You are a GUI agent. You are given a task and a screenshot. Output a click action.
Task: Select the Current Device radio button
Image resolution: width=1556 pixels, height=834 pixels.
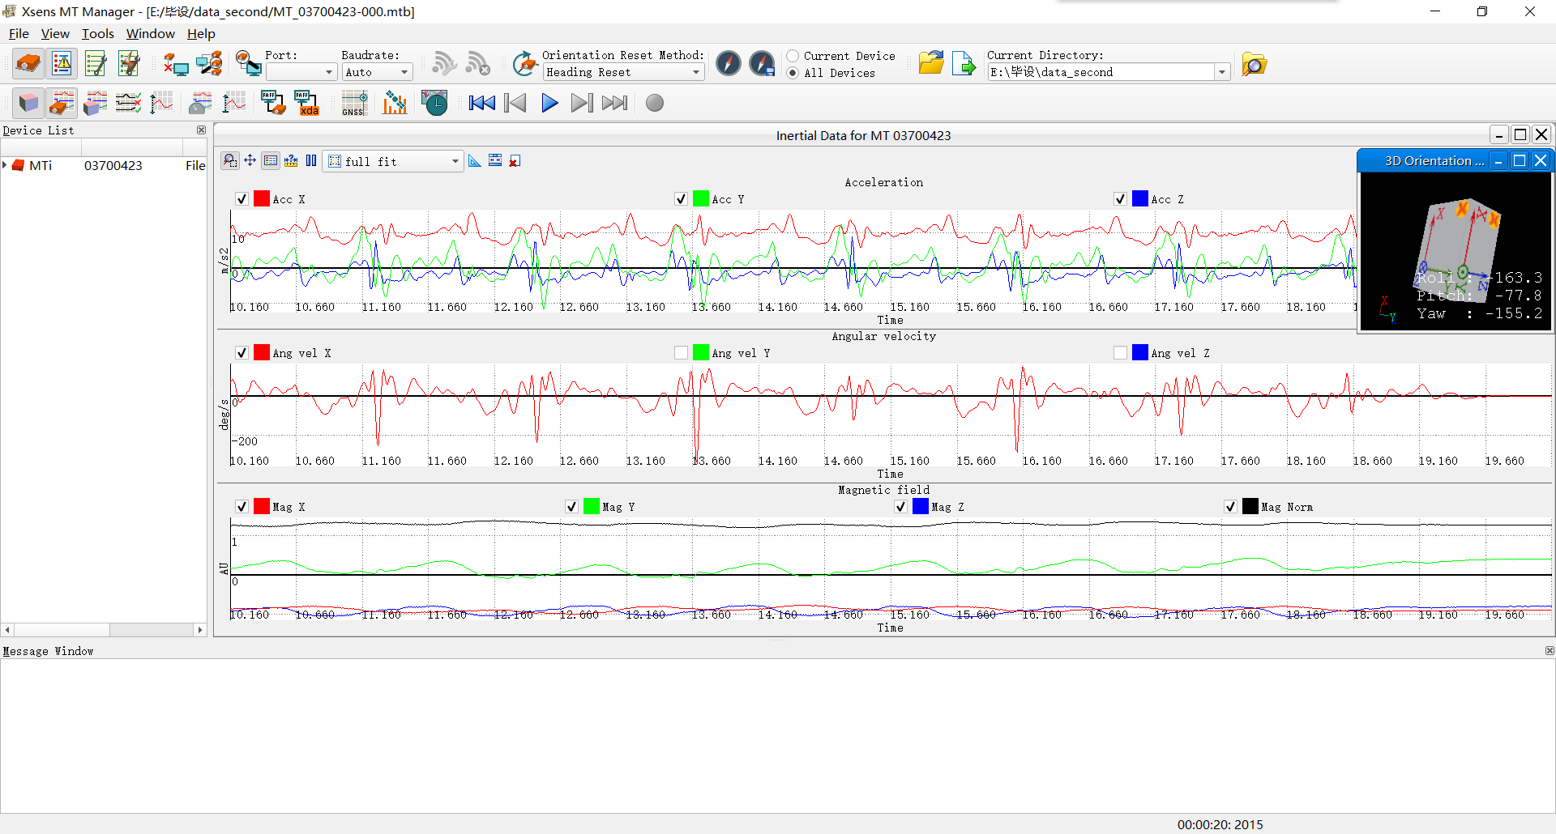pyautogui.click(x=793, y=56)
